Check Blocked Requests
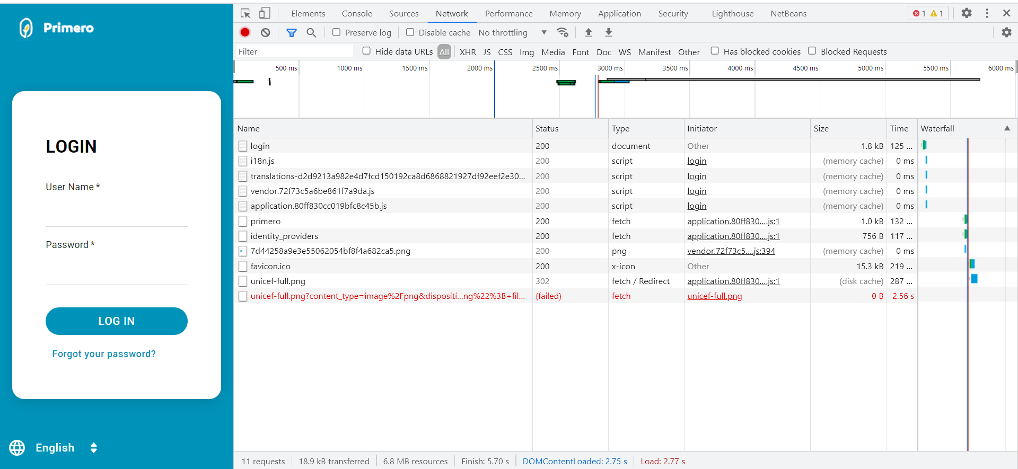Viewport: 1018px width, 469px height. (812, 51)
